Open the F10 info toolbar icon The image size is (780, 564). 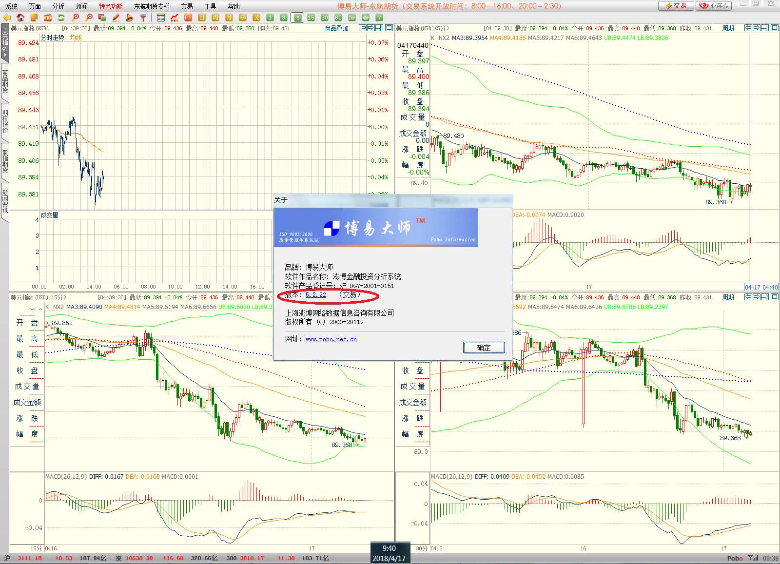click(x=48, y=18)
